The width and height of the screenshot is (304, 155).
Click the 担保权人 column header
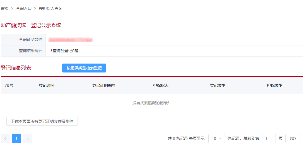point(161,85)
